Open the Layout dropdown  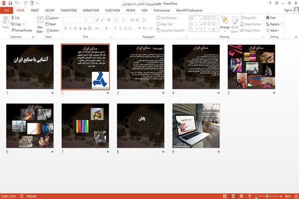pyautogui.click(x=53, y=18)
